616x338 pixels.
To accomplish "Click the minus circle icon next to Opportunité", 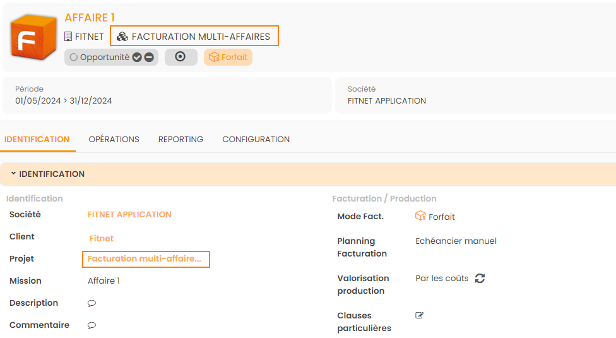I will pyautogui.click(x=149, y=57).
